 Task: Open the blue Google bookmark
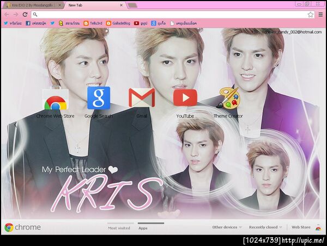point(159,23)
